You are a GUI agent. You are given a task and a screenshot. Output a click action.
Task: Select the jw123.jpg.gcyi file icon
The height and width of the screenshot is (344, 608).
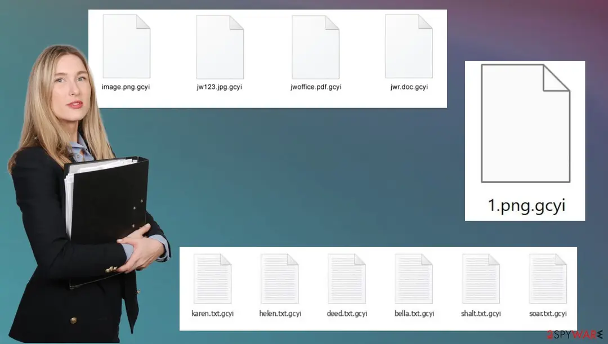(220, 47)
